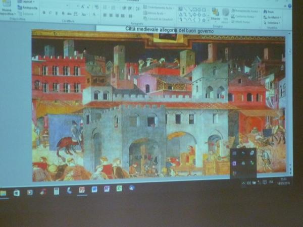This screenshot has width=303, height=227.
Task: Open OneNote from taskbar
Action: [107, 189]
